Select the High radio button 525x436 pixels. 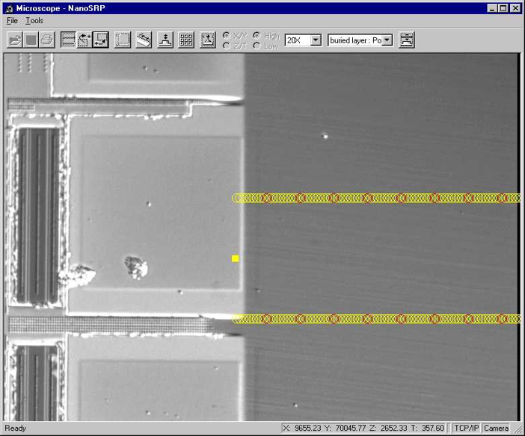257,35
